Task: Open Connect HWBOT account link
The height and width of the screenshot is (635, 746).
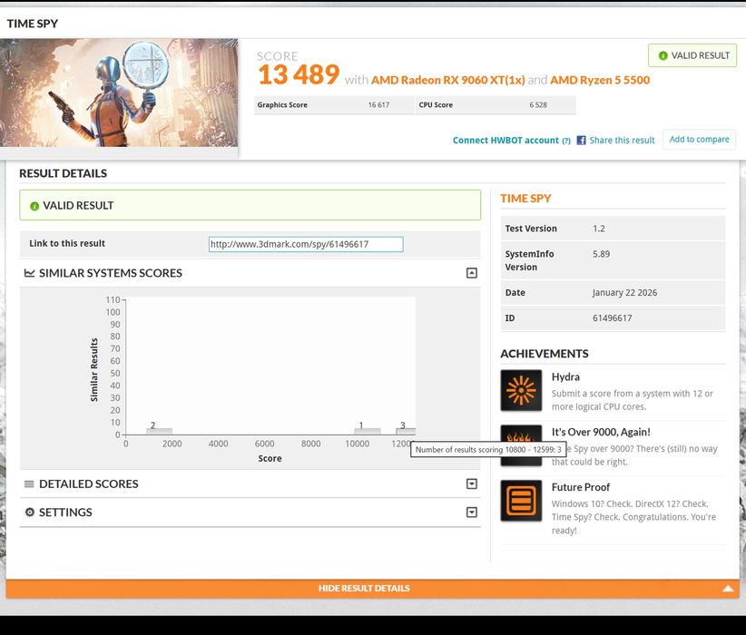Action: 506,141
